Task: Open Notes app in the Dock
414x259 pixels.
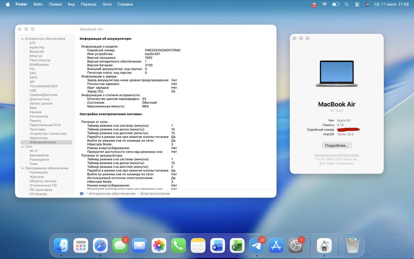Action: tap(198, 245)
